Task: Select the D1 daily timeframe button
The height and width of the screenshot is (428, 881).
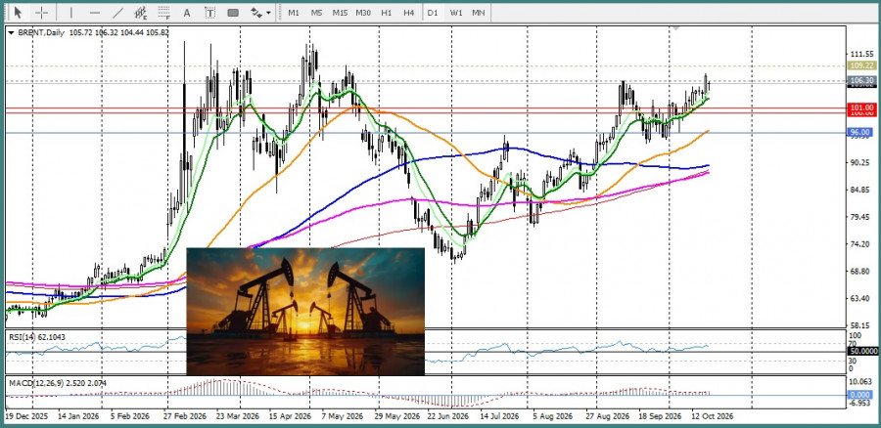Action: pos(432,13)
